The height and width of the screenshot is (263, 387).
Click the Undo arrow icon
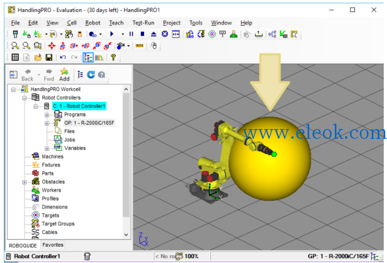pos(63,58)
